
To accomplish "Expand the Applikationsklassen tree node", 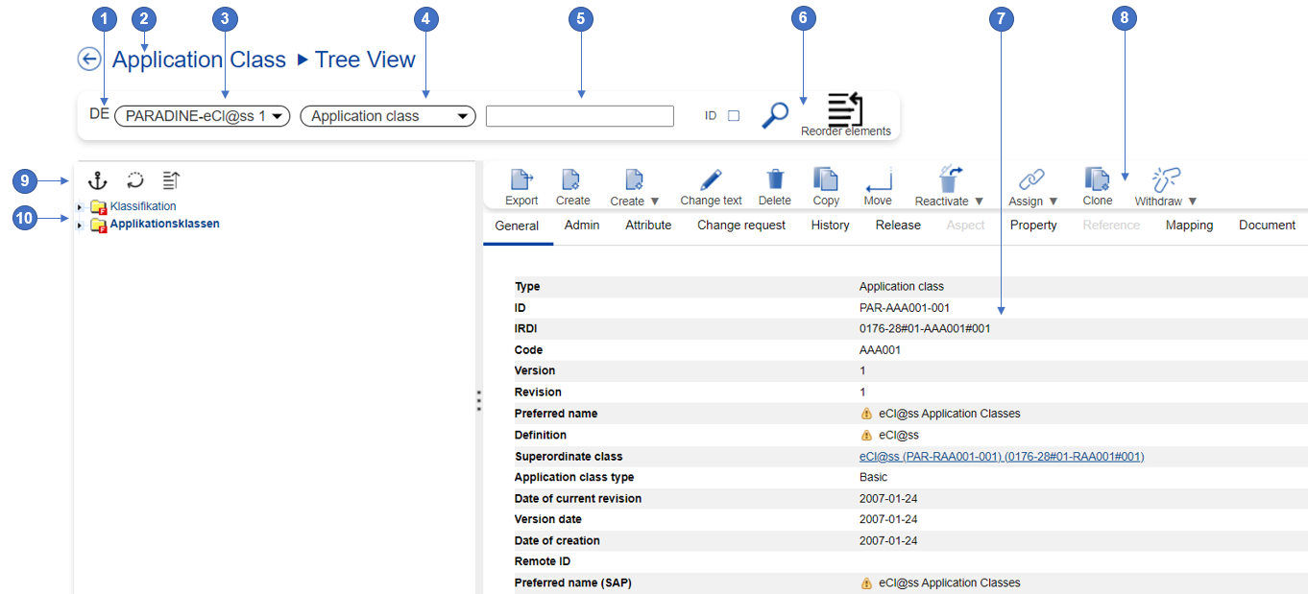I will point(80,226).
